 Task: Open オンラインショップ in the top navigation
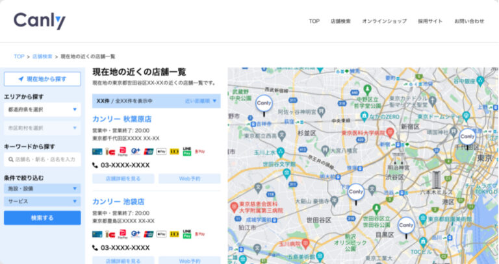click(x=384, y=21)
